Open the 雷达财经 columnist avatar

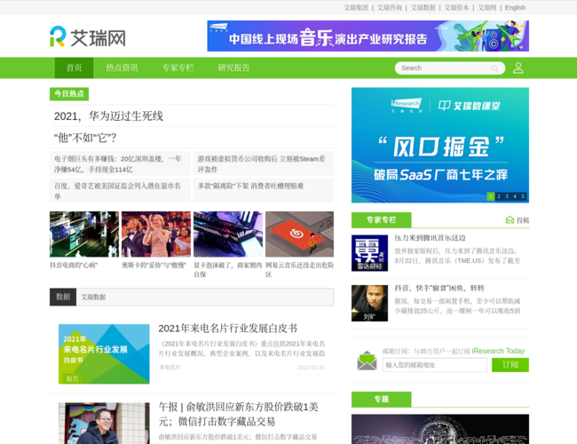pyautogui.click(x=369, y=253)
